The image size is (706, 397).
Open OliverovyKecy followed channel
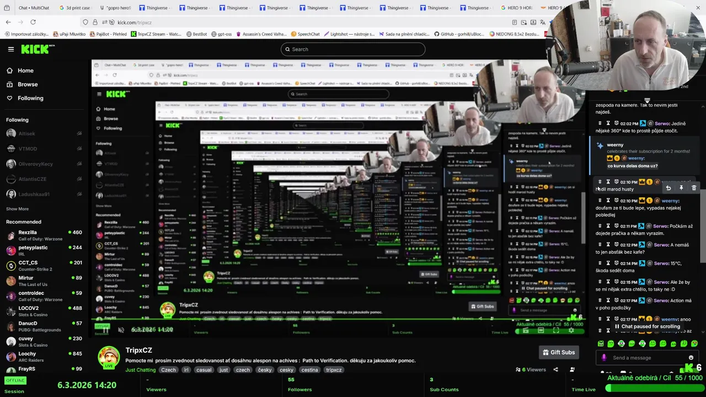44,164
